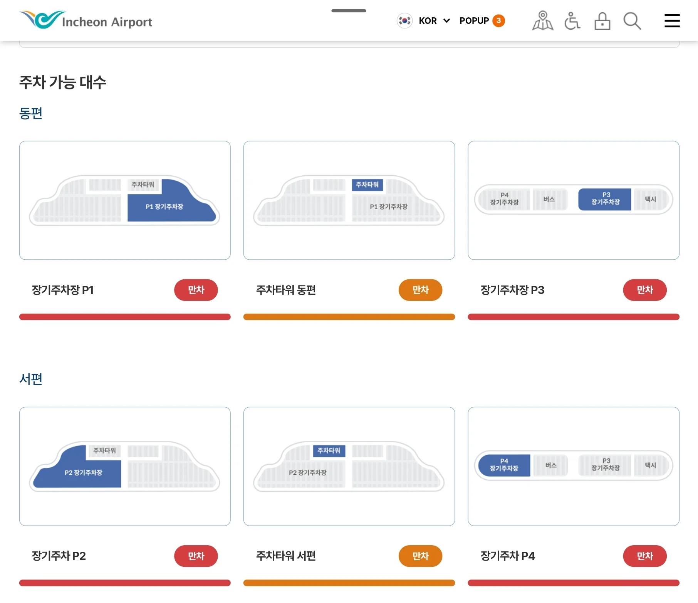Click the orange popup count badge

point(498,21)
